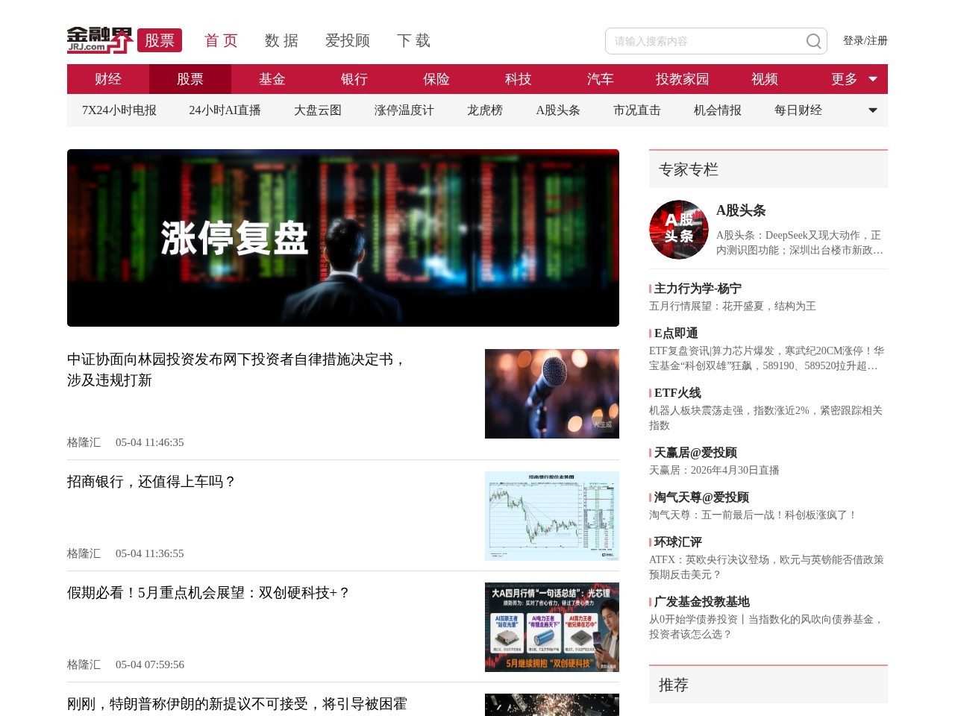Click the red 股票 badge
Screen dimensions: 955x716
160,40
